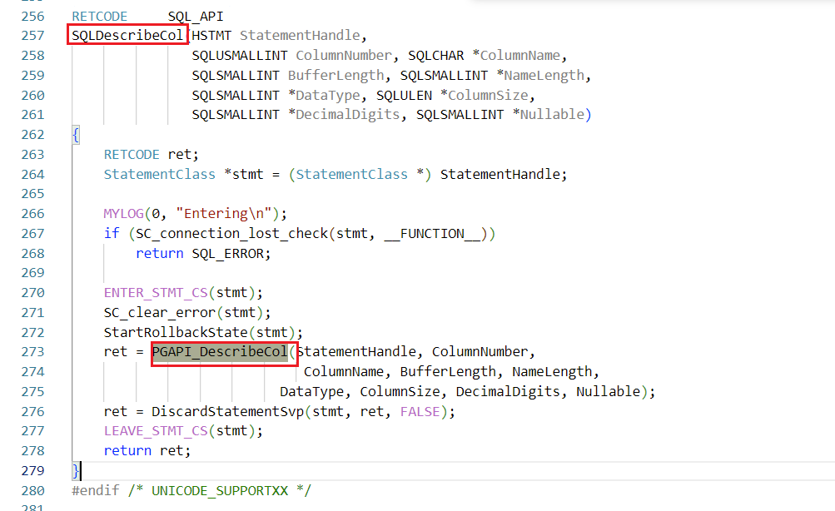Click *Nullable parameter on line 261
This screenshot has width=835, height=511.
(548, 115)
